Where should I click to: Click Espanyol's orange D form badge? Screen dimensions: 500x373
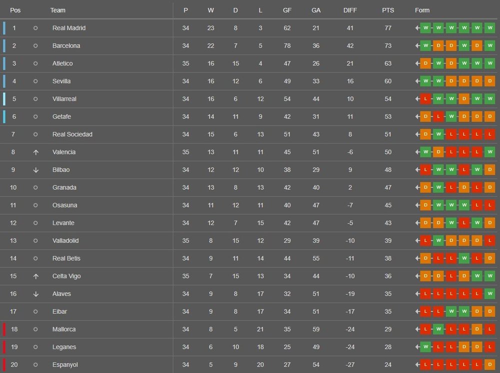click(490, 364)
